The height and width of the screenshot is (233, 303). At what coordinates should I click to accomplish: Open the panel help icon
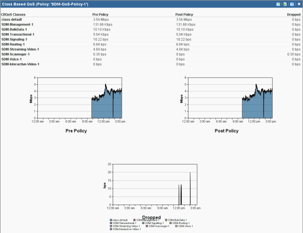tap(292, 4)
